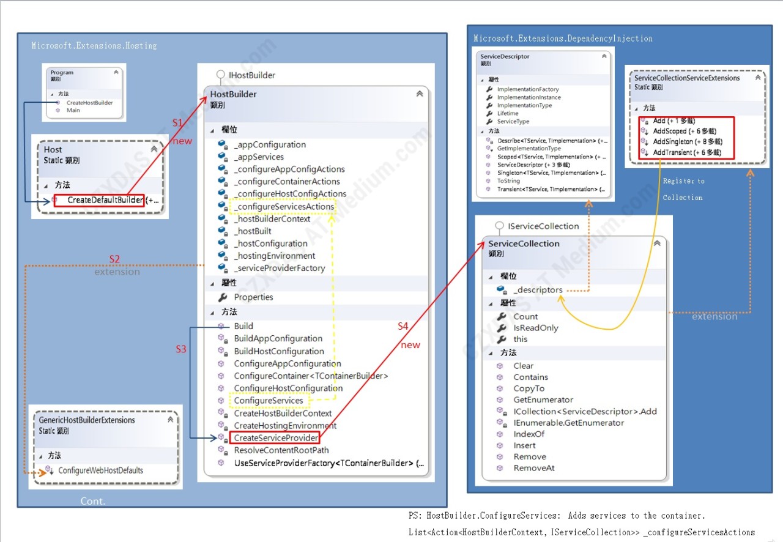This screenshot has width=783, height=542.
Task: Click the method icon beside CopyTo
Action: point(500,388)
